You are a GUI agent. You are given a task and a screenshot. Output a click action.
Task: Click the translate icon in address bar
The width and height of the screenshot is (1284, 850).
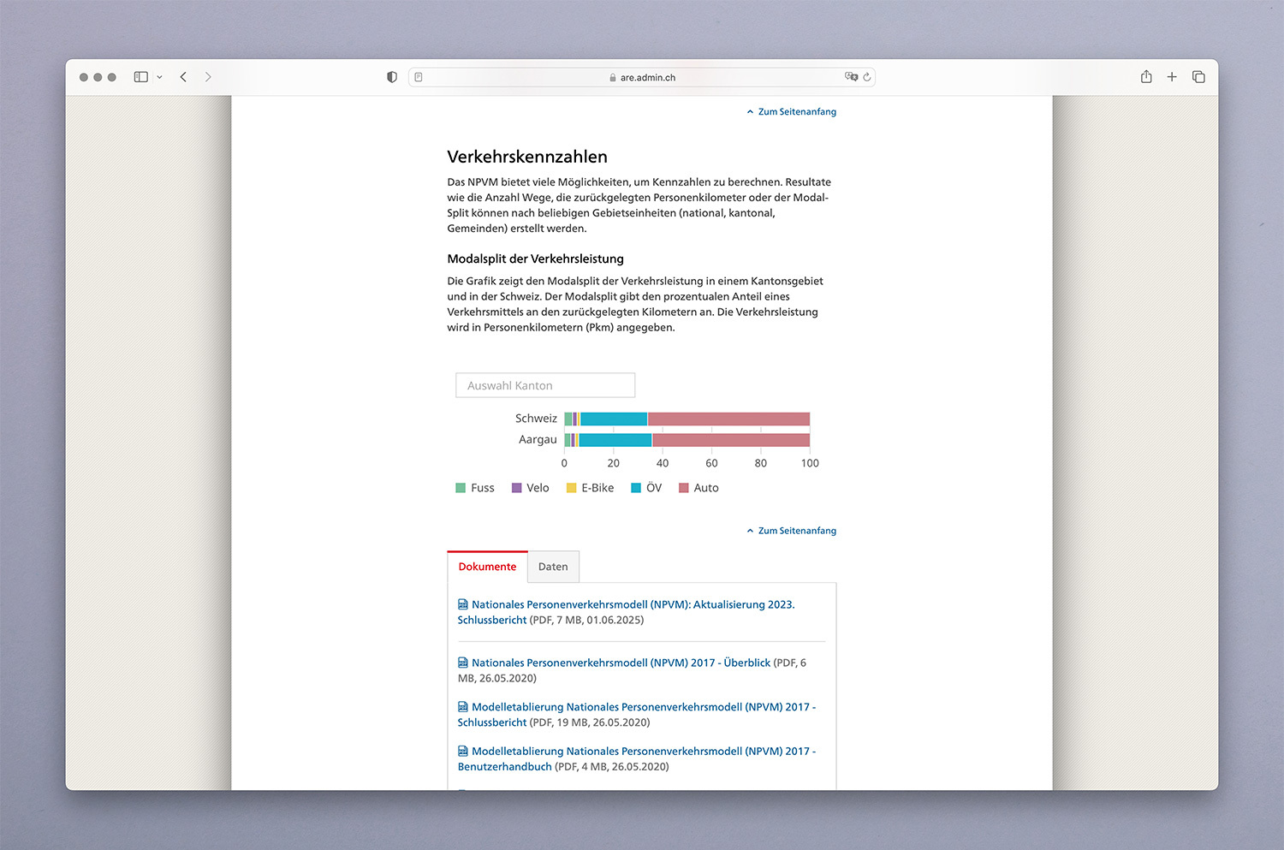851,77
